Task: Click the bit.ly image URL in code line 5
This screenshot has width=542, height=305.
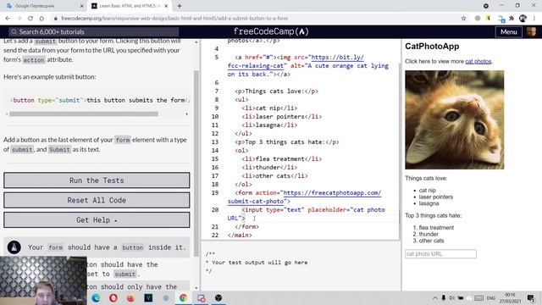Action: click(x=337, y=57)
